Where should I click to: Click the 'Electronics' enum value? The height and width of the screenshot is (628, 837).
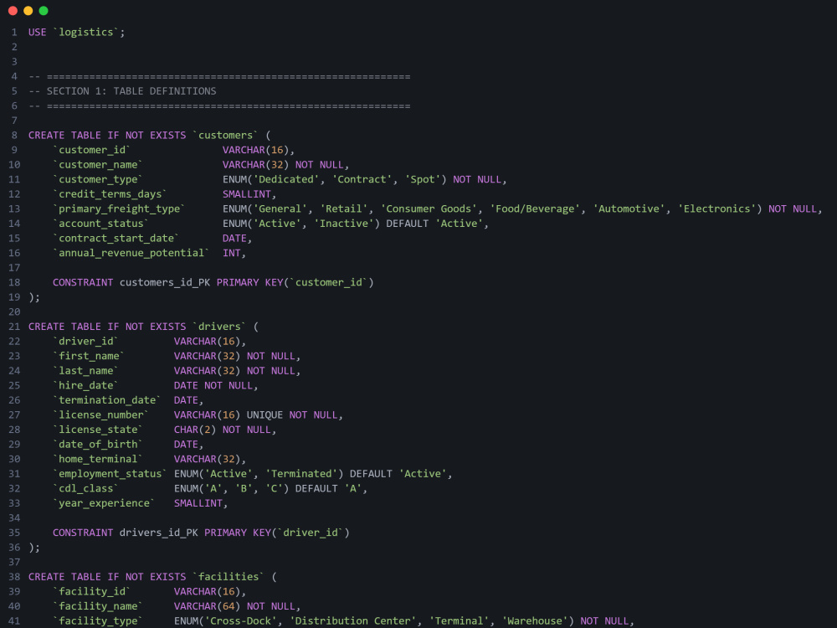tap(717, 208)
